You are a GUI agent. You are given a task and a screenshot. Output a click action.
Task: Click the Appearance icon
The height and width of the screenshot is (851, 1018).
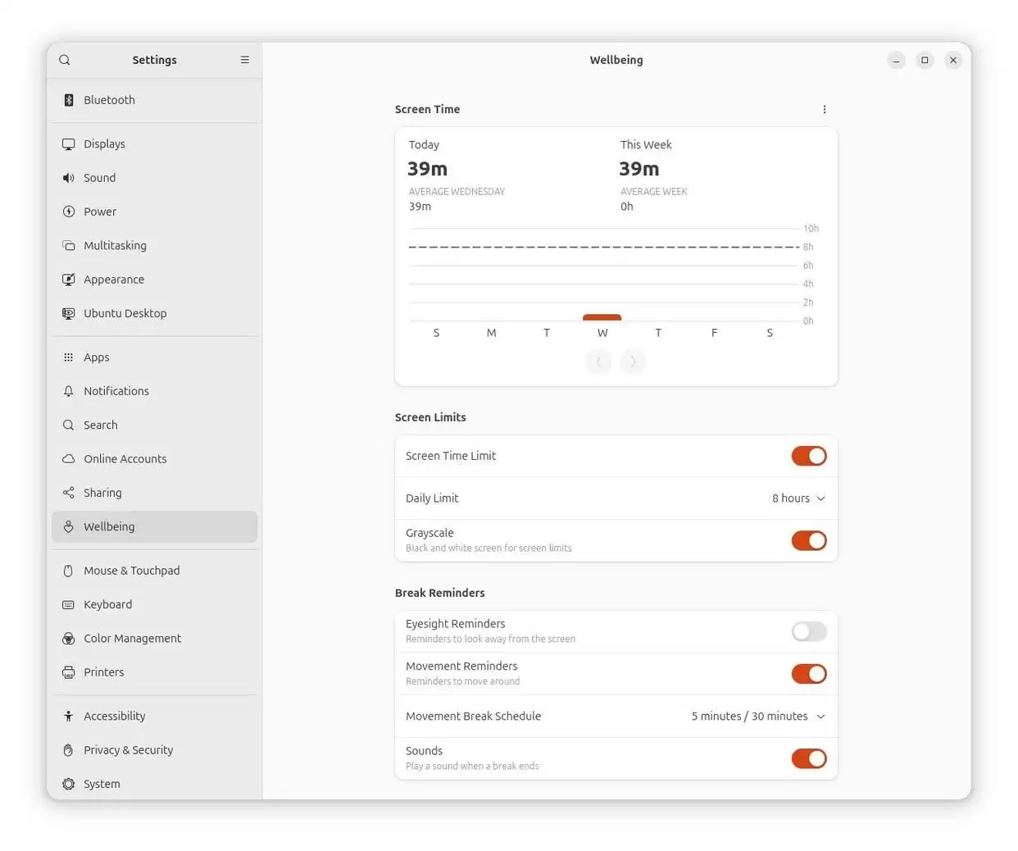69,280
